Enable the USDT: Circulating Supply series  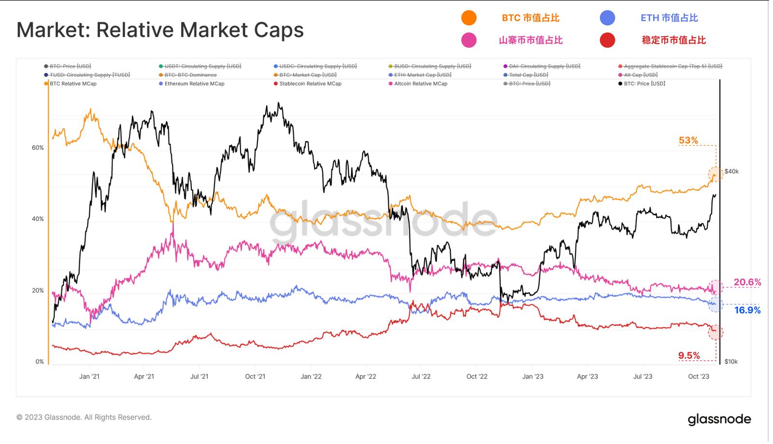[x=202, y=66]
